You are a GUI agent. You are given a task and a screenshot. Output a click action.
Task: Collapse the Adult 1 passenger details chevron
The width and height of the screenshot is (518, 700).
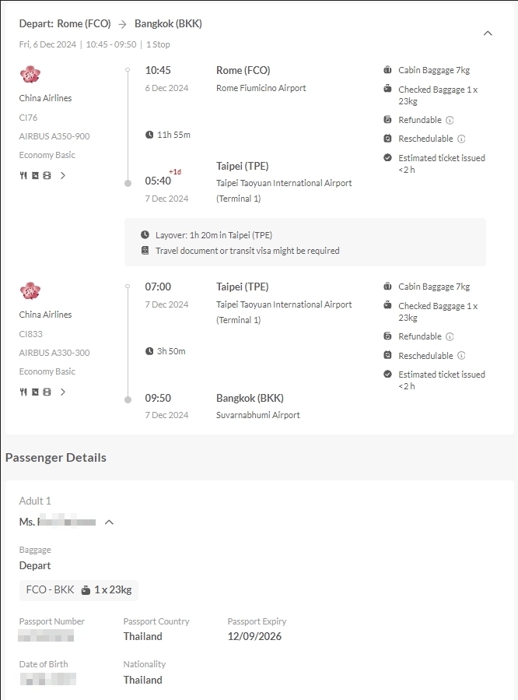[x=109, y=522]
